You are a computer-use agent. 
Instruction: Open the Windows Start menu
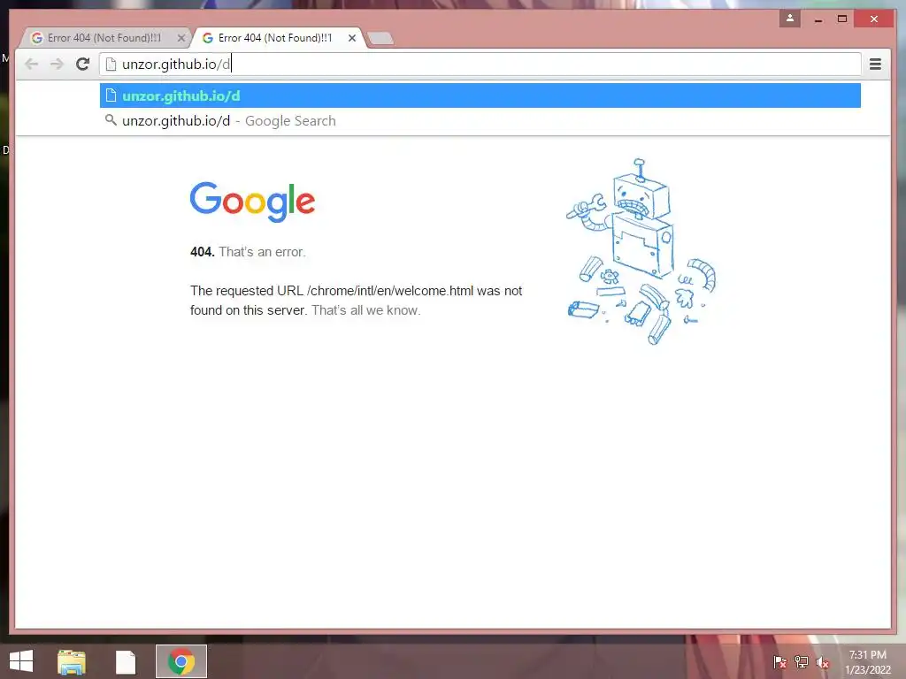[x=21, y=661]
